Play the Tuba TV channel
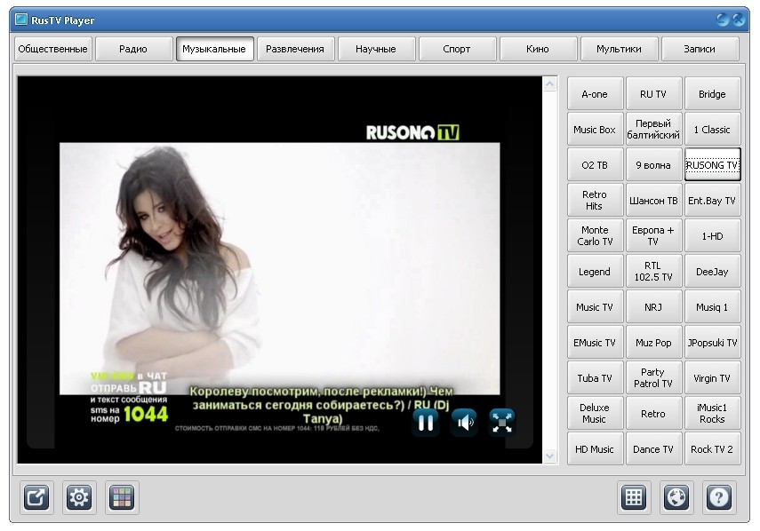Image resolution: width=760 pixels, height=531 pixels. (x=595, y=378)
